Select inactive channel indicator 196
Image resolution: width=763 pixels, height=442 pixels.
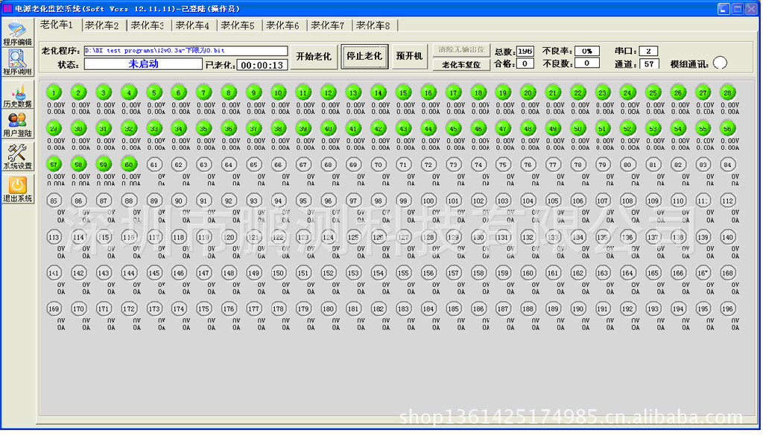(727, 309)
